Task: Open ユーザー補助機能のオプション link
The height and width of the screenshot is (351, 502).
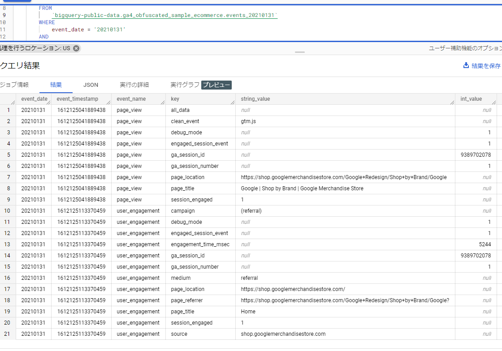Action: [465, 48]
